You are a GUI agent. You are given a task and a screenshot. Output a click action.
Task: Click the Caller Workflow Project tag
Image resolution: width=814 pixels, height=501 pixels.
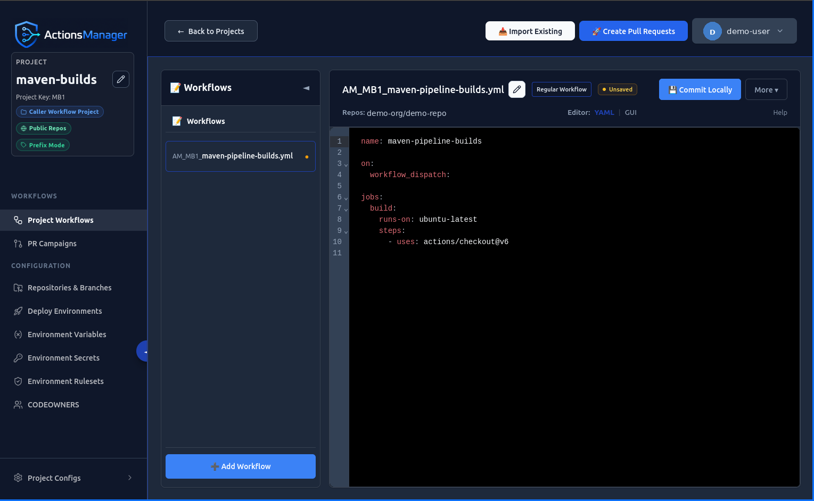coord(60,112)
